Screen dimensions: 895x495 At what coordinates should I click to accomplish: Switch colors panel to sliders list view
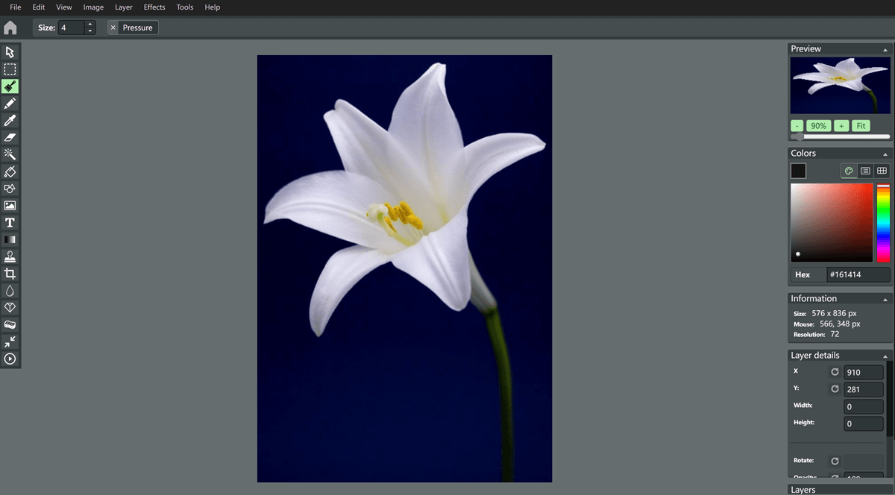point(865,171)
